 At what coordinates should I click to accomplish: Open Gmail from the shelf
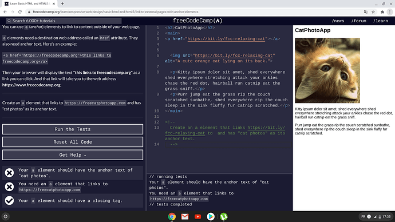[x=185, y=216]
